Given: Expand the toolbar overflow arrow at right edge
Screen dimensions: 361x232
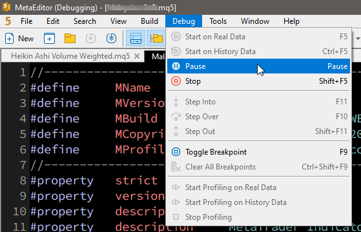Looking at the screenshot, I should pos(358,39).
